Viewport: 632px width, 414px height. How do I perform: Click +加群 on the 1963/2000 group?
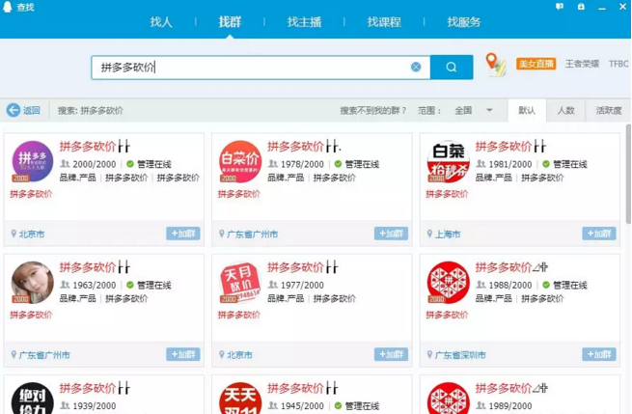[183, 354]
